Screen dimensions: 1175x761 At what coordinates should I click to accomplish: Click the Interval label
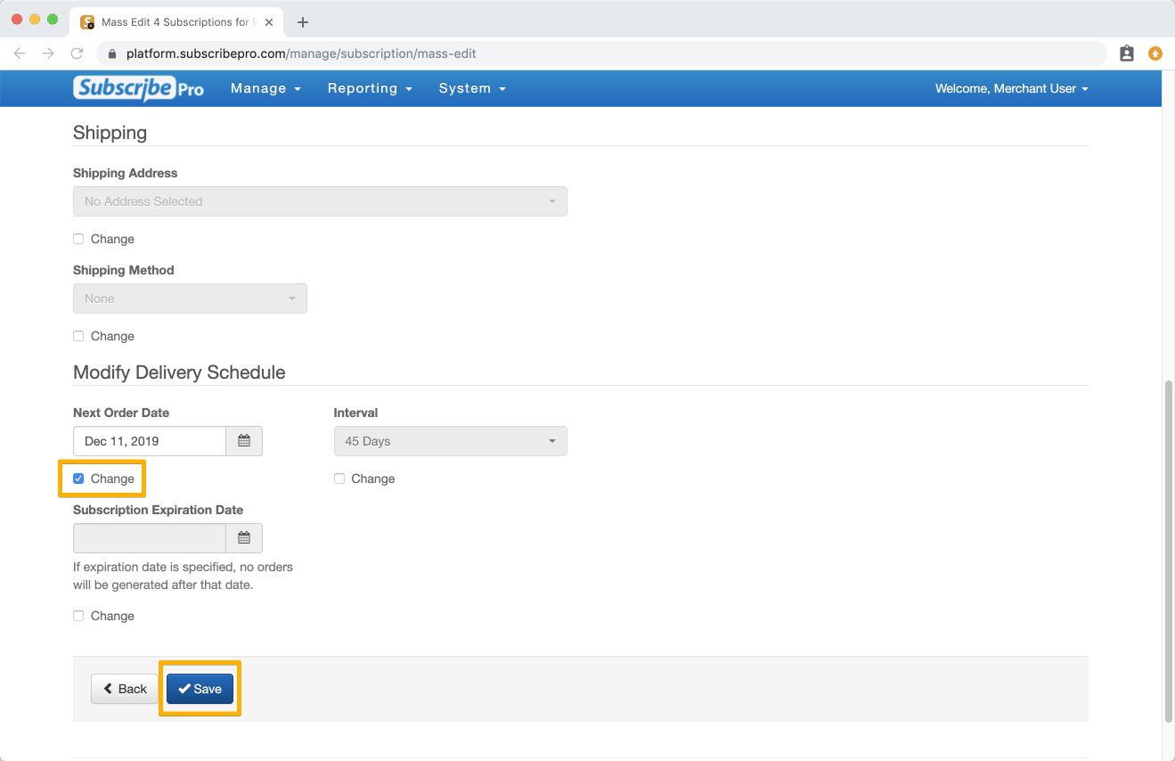pyautogui.click(x=355, y=413)
